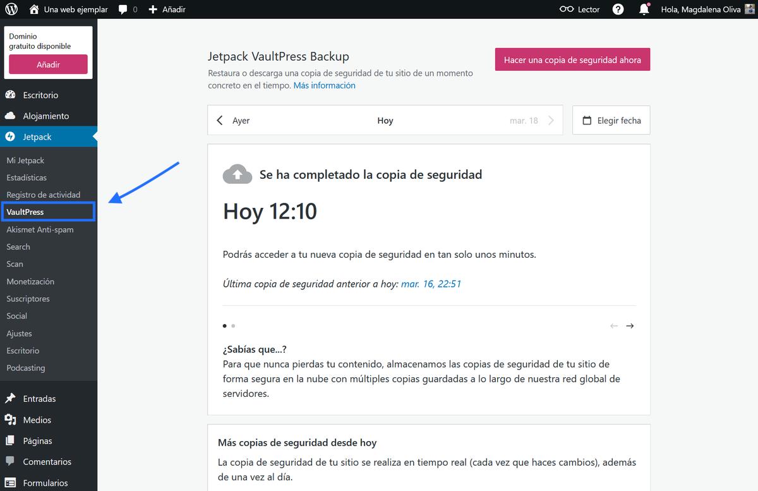Open the notifications bell icon
The image size is (758, 491).
point(644,9)
